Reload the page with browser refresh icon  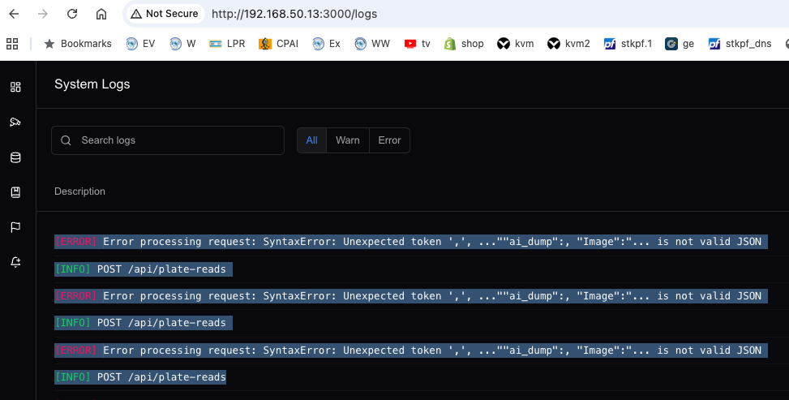click(72, 14)
